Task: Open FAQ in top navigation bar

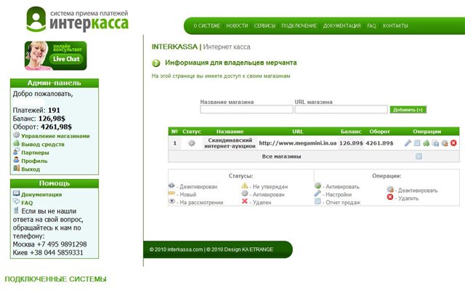Action: 371,26
